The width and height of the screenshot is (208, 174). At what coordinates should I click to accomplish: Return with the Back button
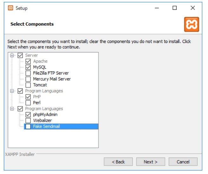(x=118, y=162)
